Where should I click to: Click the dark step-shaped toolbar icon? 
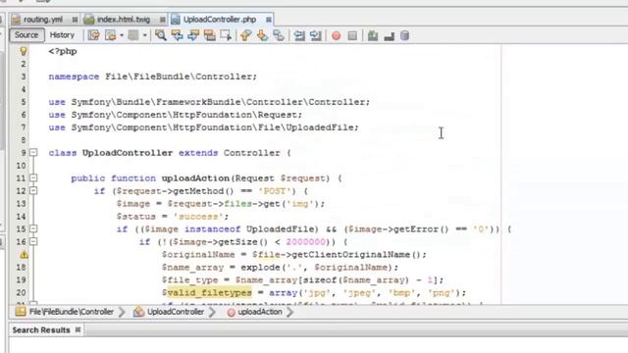pyautogui.click(x=389, y=36)
